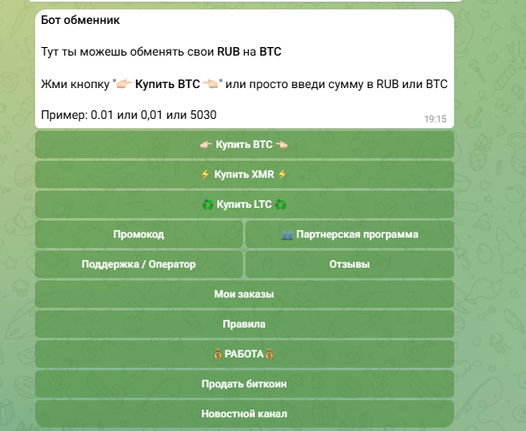
Task: Select the Купить XMR text label
Action: [x=244, y=174]
